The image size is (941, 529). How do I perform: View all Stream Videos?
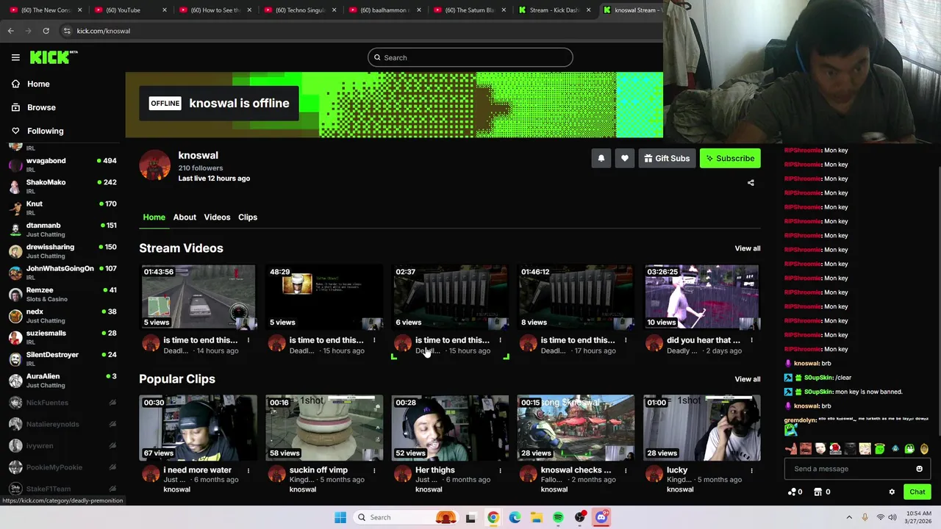point(748,248)
